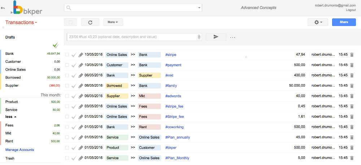Delete the #stripe transaction with the trash icon
Viewport: 361px width, 165px height.
pyautogui.click(x=352, y=55)
